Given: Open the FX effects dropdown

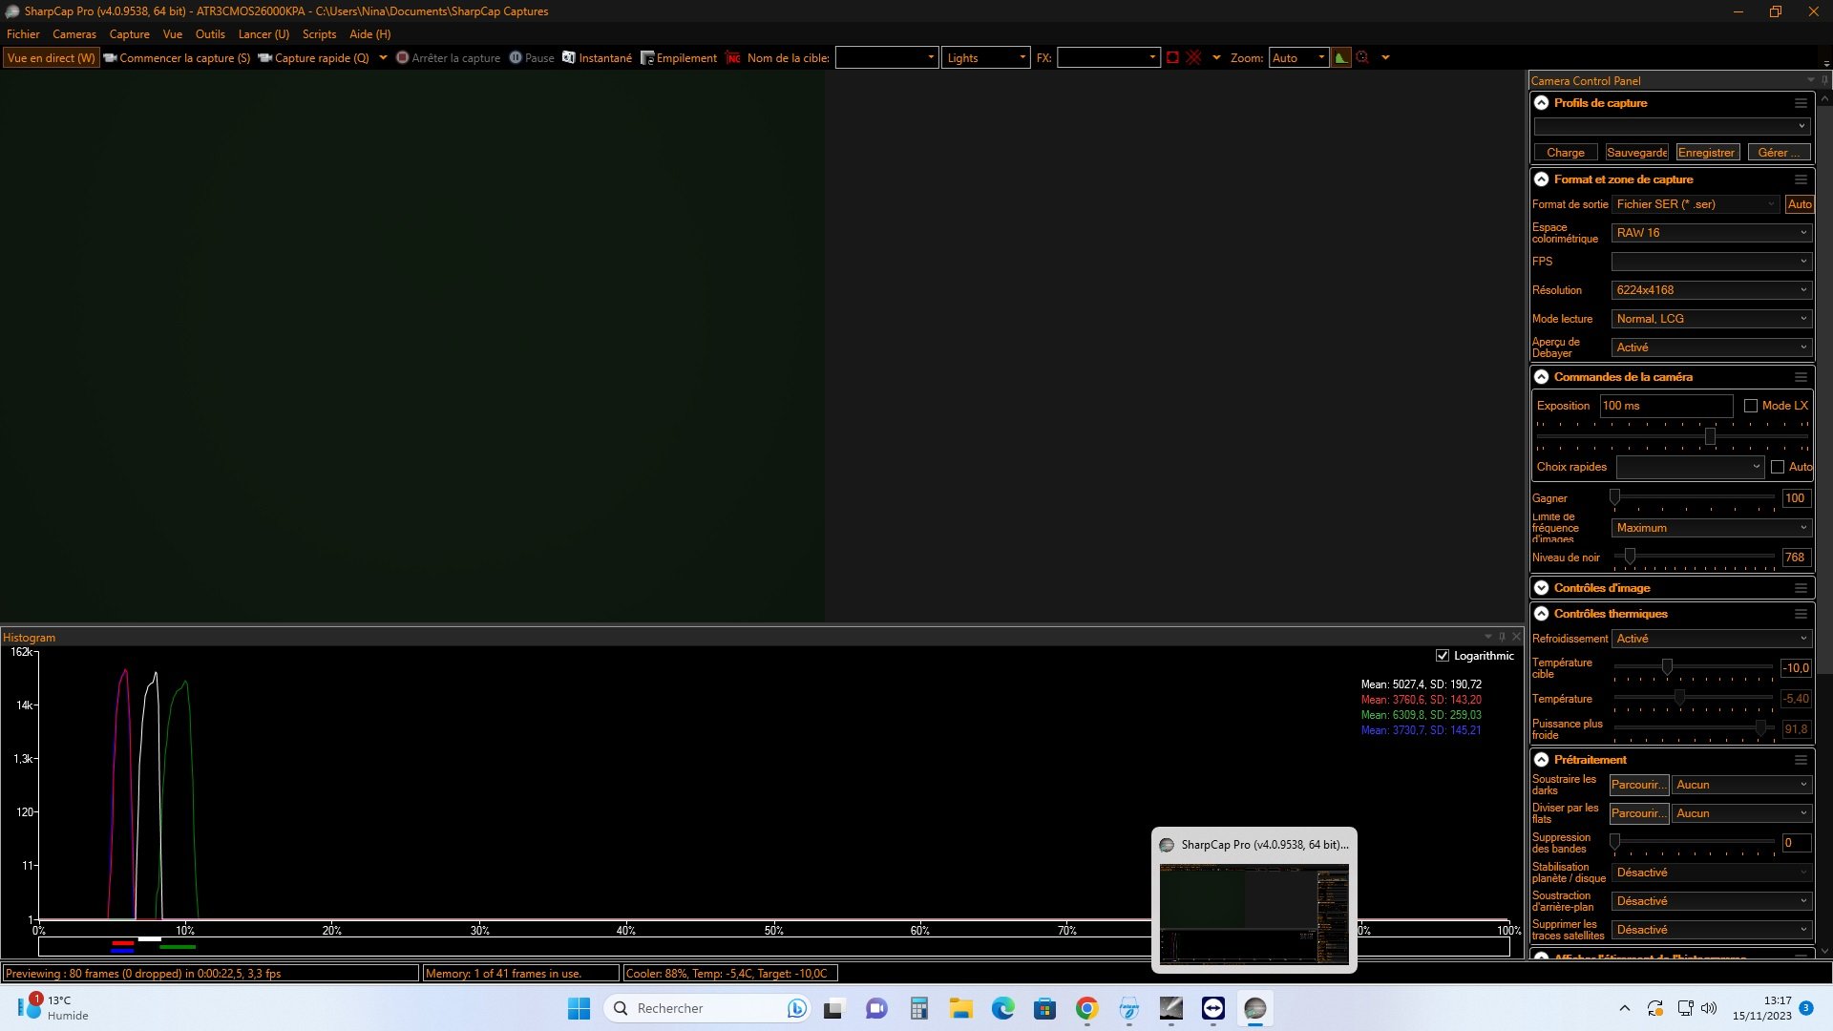Looking at the screenshot, I should 1108,58.
